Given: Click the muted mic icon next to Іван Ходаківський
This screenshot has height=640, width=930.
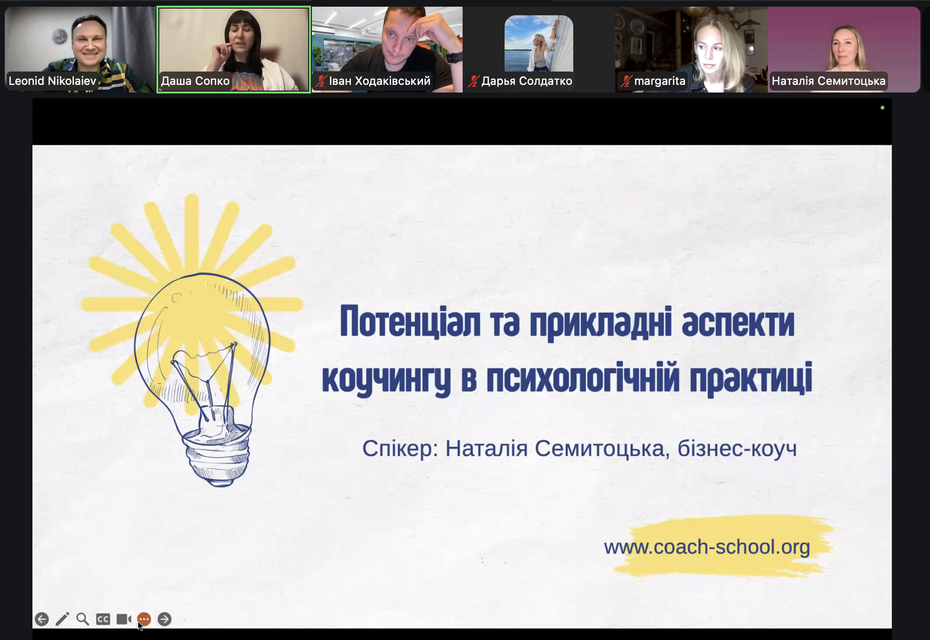Looking at the screenshot, I should [321, 81].
